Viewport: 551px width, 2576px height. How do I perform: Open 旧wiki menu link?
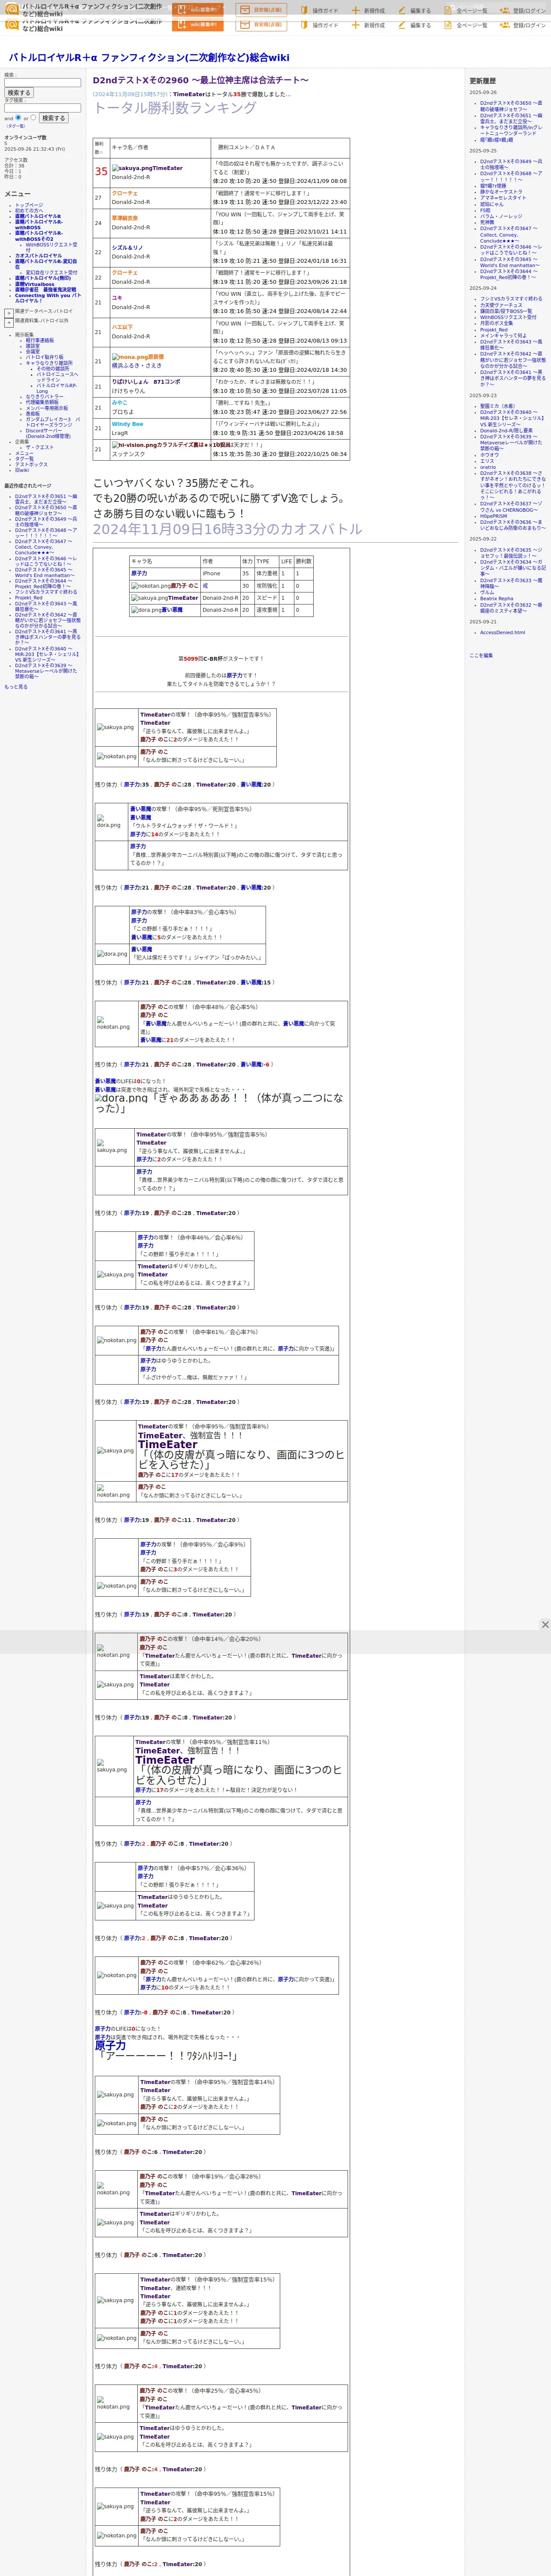pyautogui.click(x=22, y=470)
